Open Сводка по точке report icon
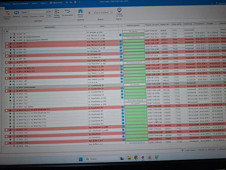Viewport: 226px width, 170px height. click(x=119, y=10)
